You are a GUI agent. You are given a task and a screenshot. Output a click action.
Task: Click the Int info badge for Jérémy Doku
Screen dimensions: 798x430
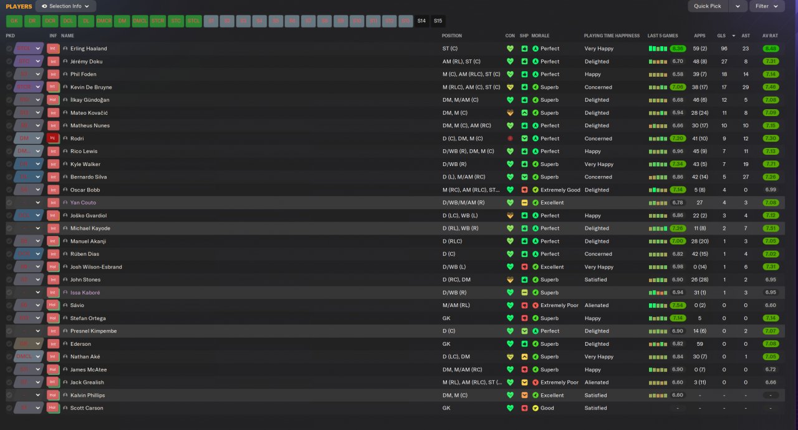(53, 62)
